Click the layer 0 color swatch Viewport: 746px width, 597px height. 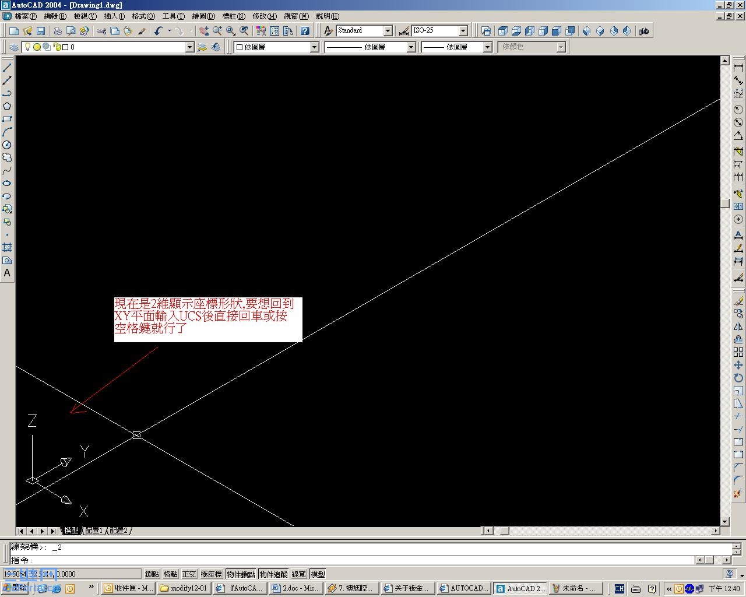pos(65,47)
